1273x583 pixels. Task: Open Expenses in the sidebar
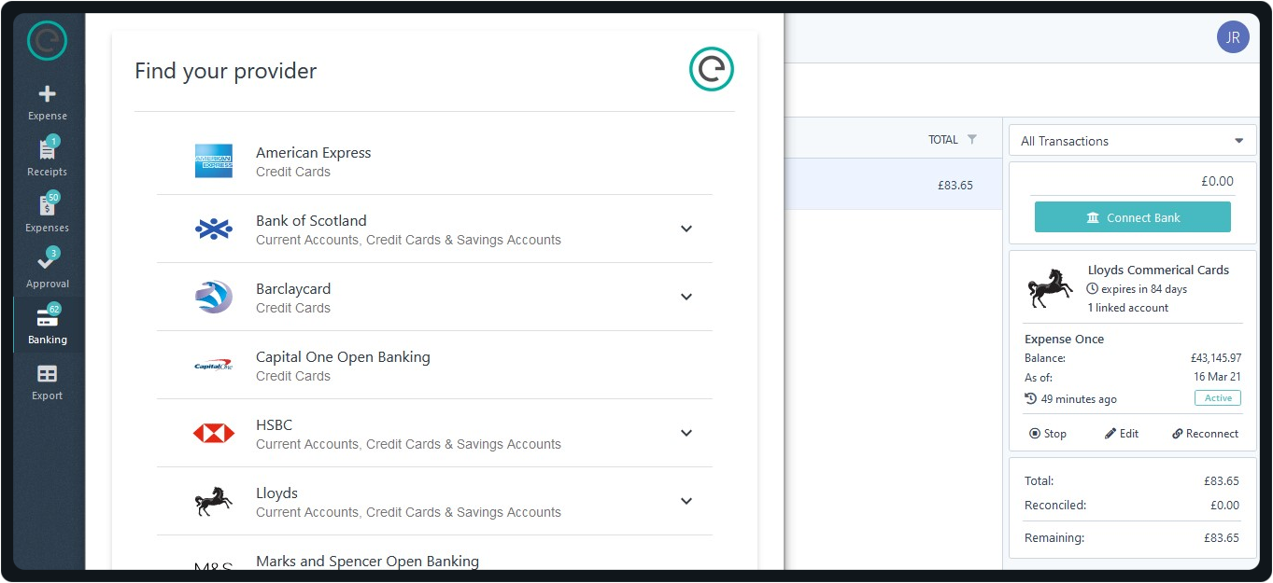(47, 214)
